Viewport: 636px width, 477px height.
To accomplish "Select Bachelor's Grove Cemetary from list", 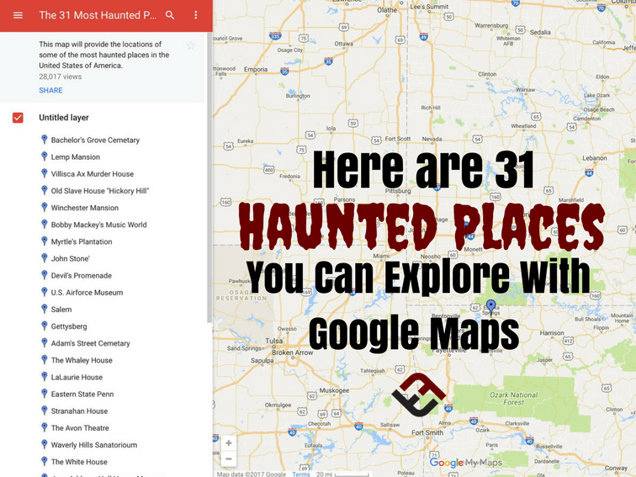I will (x=95, y=140).
